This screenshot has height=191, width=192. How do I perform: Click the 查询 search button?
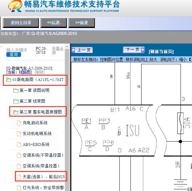coord(14,54)
